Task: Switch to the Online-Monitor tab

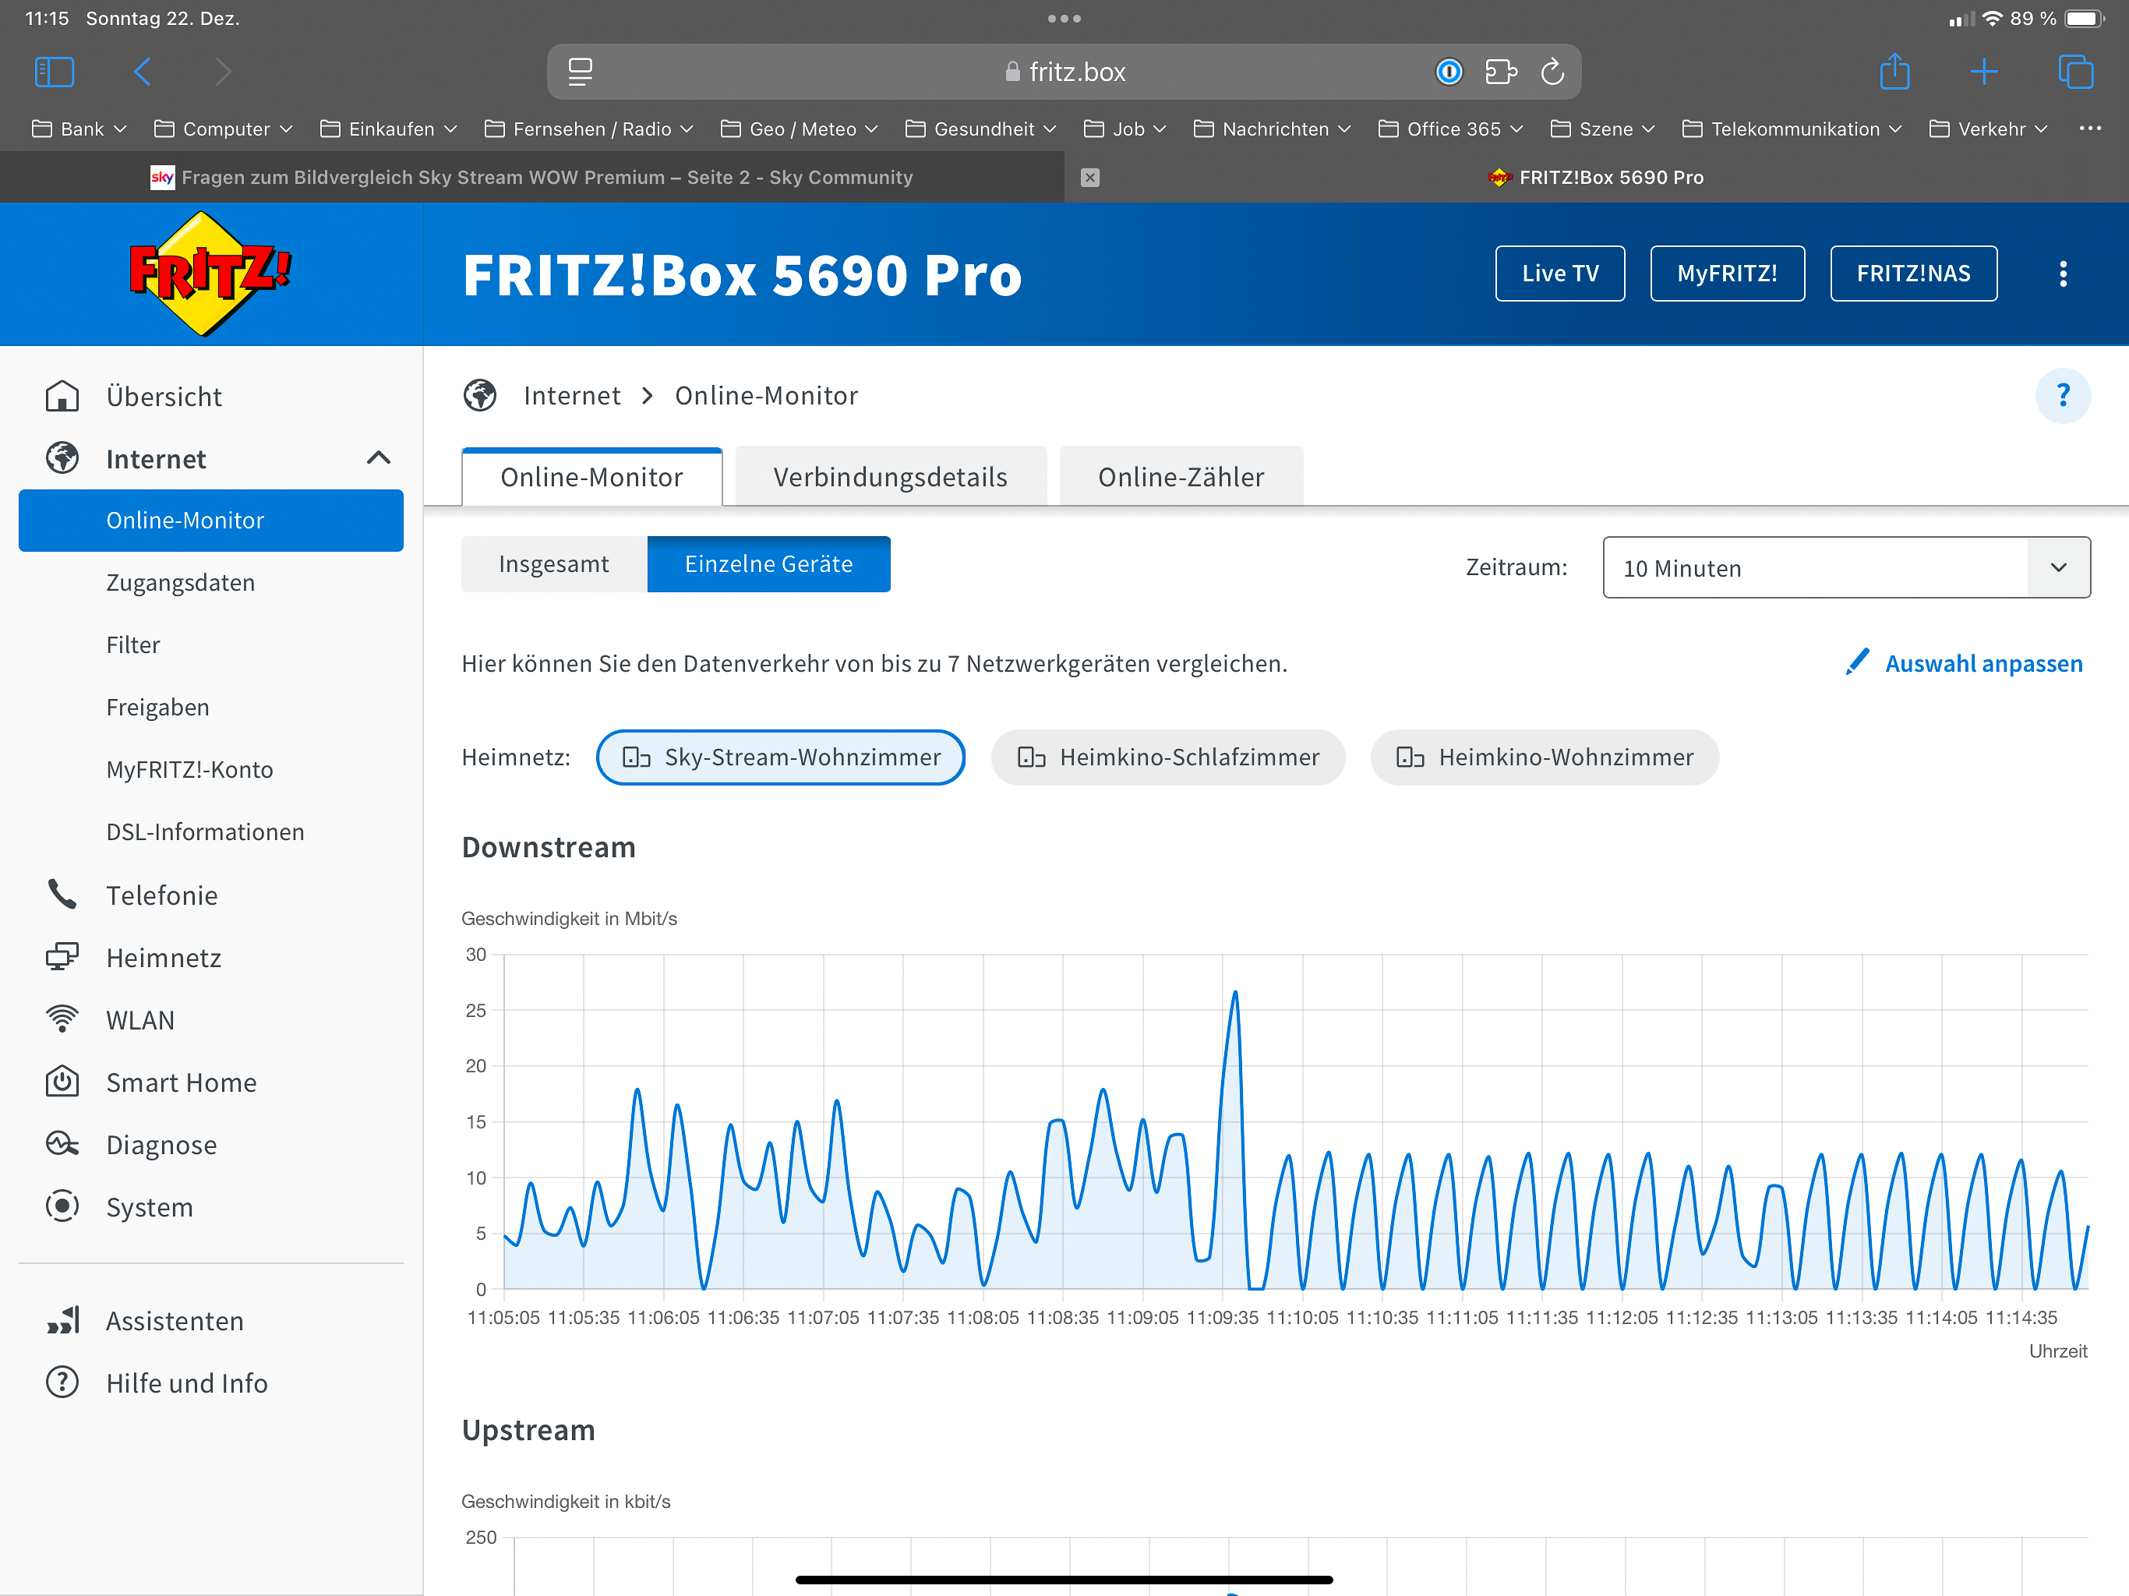Action: 592,476
